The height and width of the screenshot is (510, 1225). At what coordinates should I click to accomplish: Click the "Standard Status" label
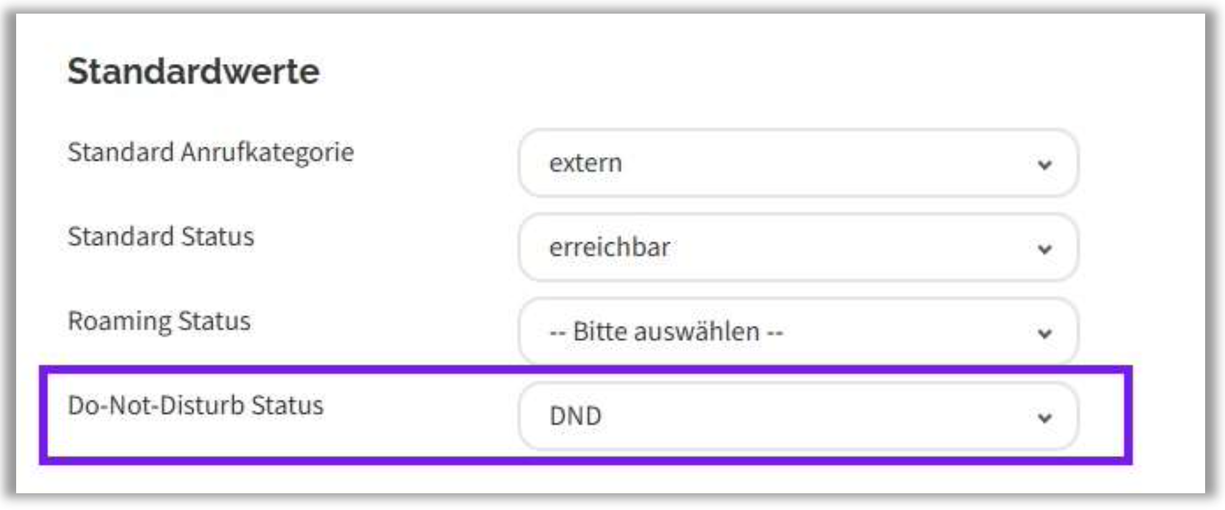[x=161, y=237]
